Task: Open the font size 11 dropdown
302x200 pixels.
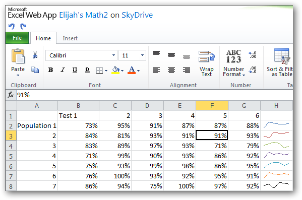Action: [x=142, y=55]
